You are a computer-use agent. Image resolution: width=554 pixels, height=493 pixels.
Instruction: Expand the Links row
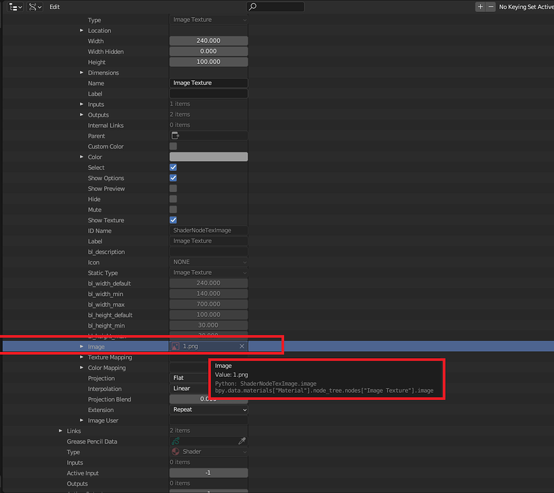tap(61, 431)
